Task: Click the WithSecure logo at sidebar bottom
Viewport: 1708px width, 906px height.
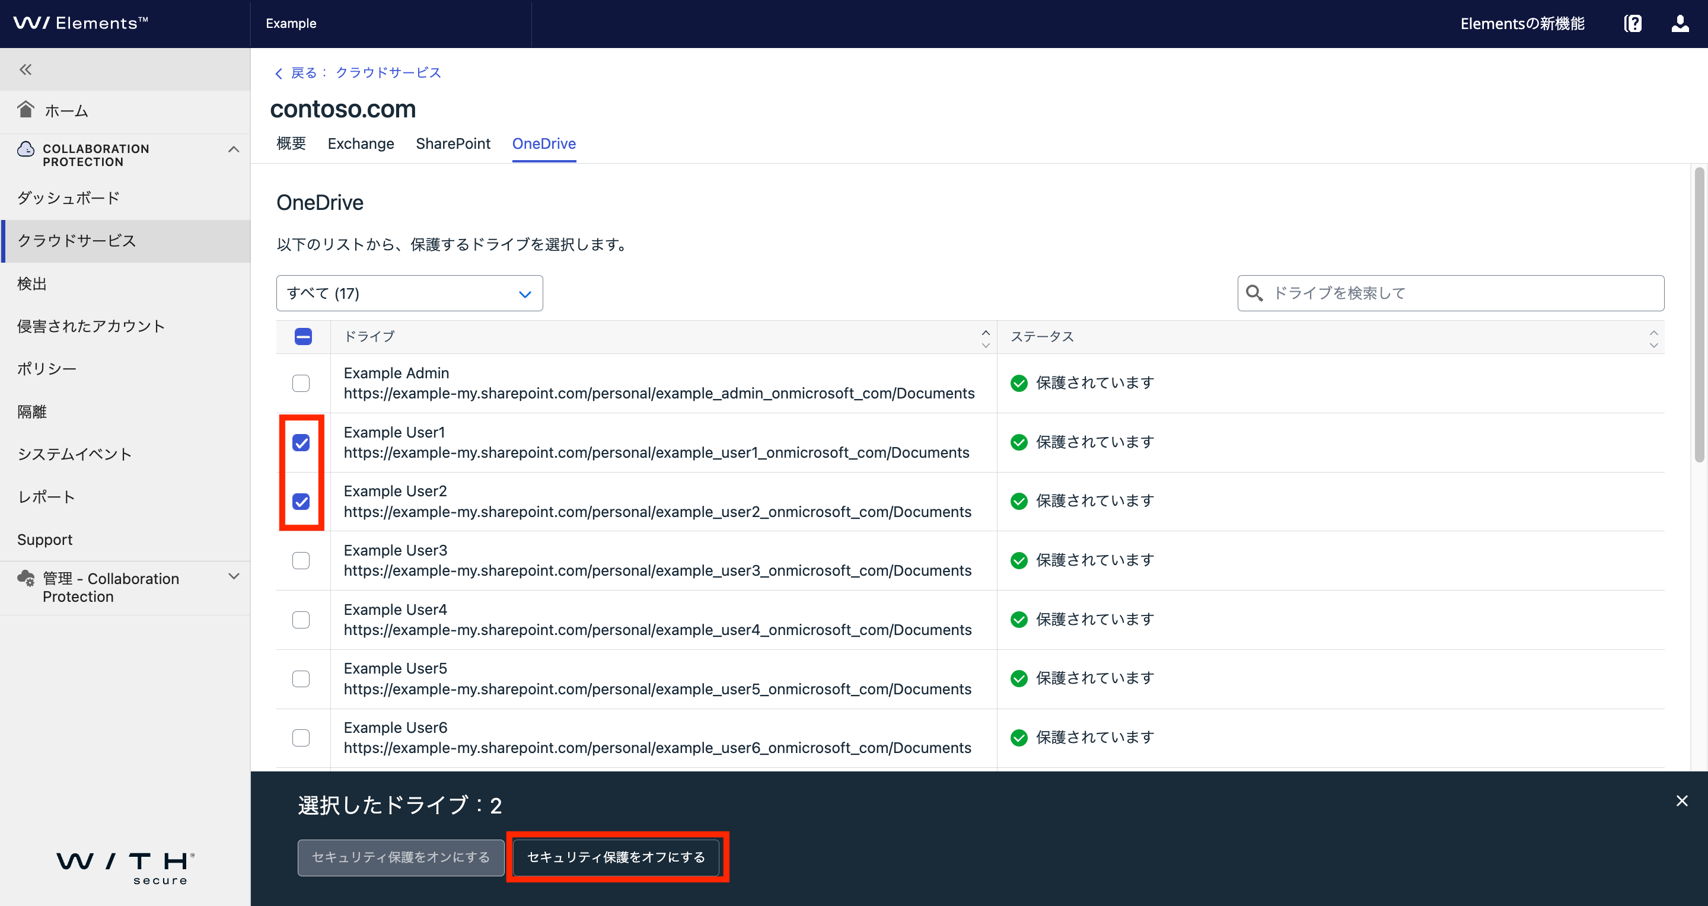Action: [x=125, y=868]
